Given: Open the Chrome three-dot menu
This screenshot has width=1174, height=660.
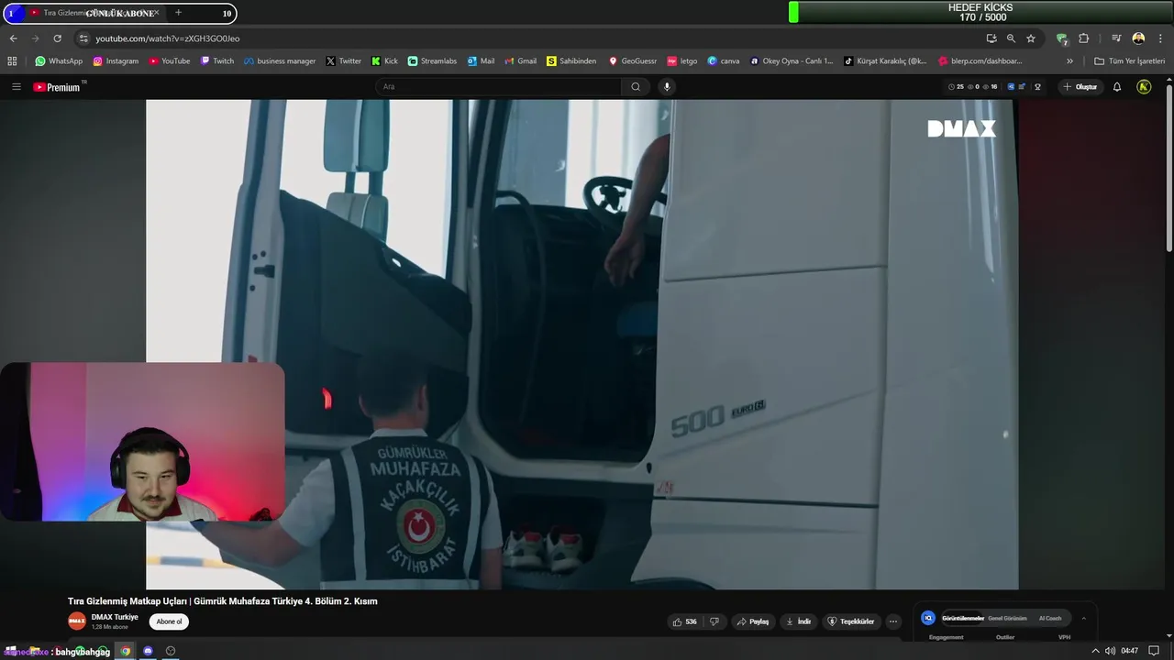Looking at the screenshot, I should coord(1161,38).
